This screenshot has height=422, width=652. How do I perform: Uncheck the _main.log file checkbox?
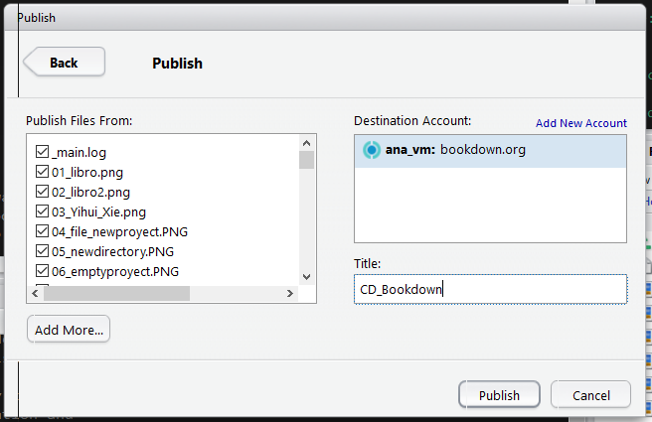click(43, 152)
